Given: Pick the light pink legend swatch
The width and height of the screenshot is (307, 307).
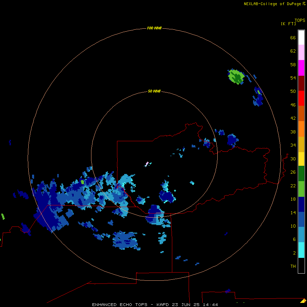Looking at the screenshot, I should [301, 53].
